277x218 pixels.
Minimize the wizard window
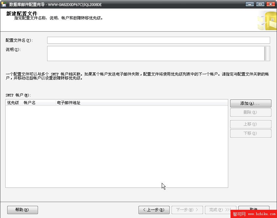click(x=249, y=4)
